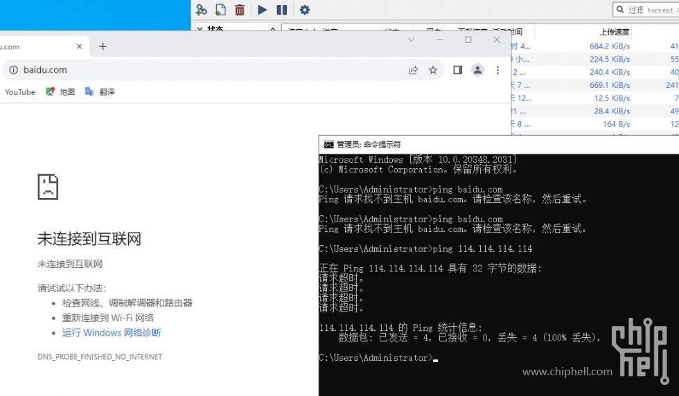Click the add torrent link icon in qBittorrent
This screenshot has width=679, height=396.
click(202, 10)
